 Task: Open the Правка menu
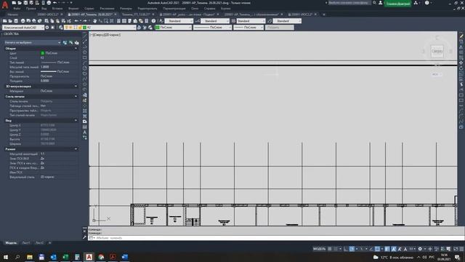coord(31,9)
